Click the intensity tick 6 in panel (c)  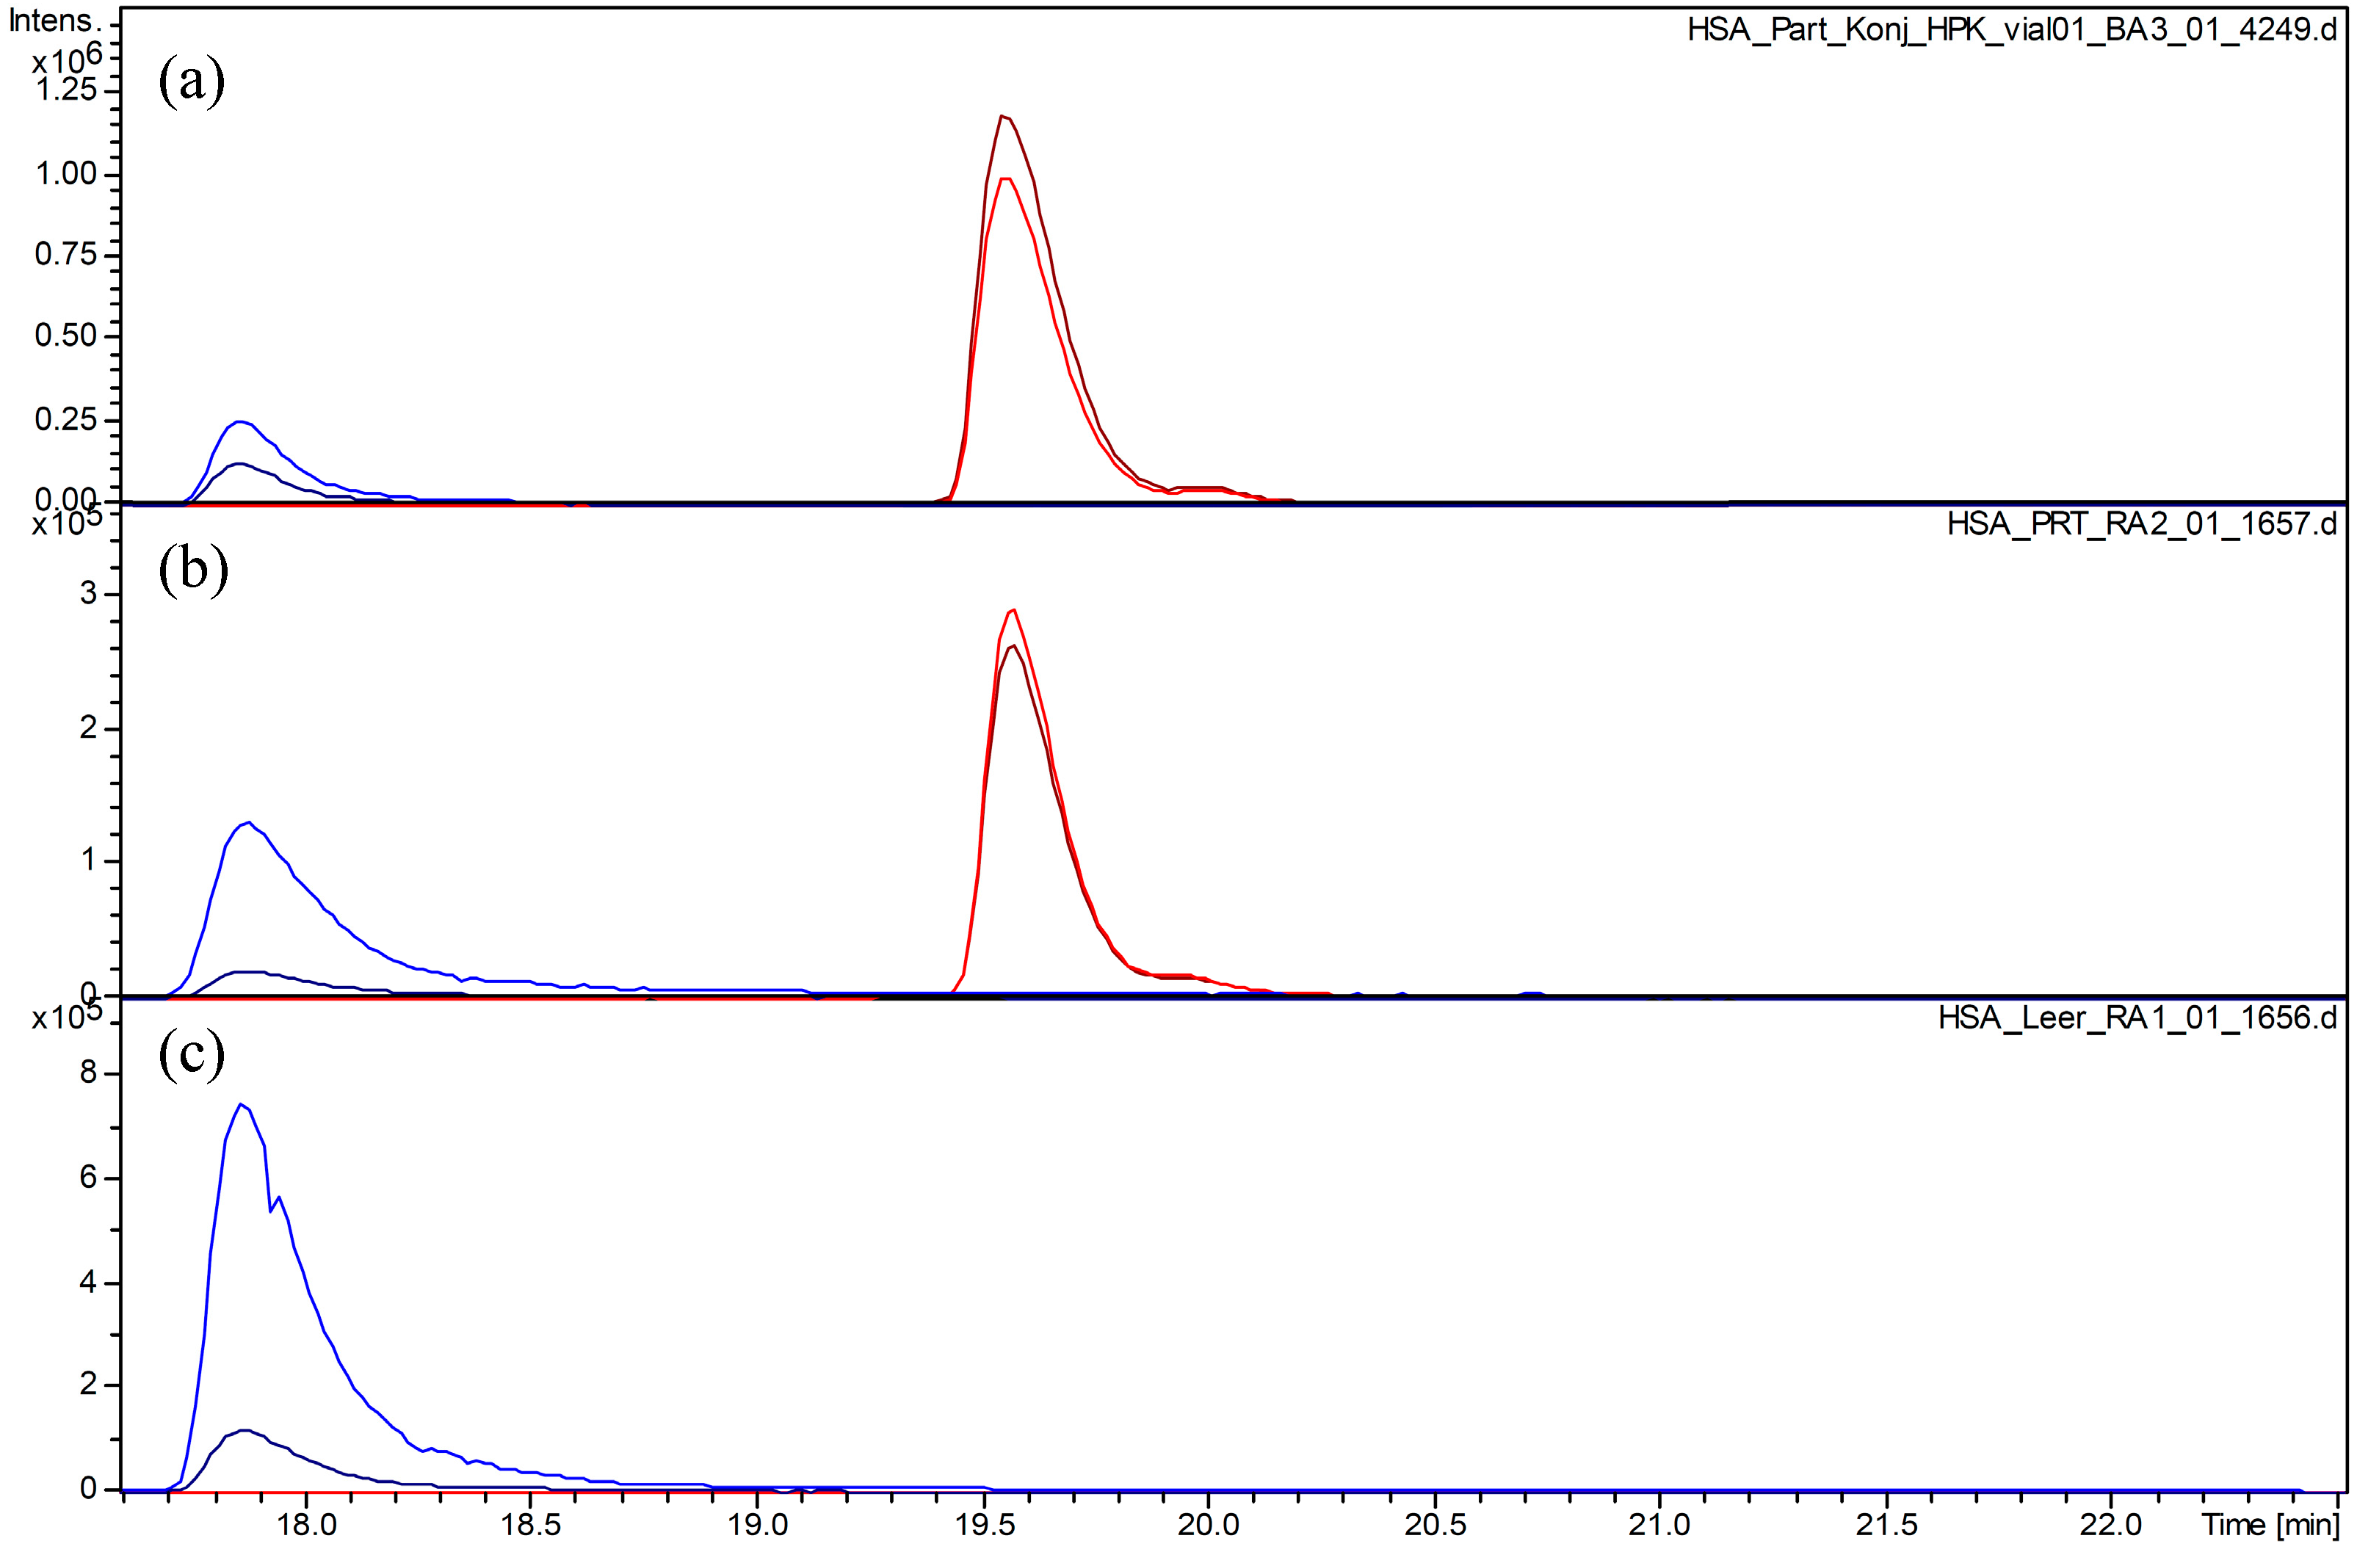pos(88,1178)
